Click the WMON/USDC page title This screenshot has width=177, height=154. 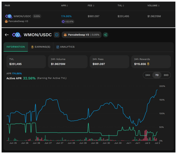pos(38,35)
